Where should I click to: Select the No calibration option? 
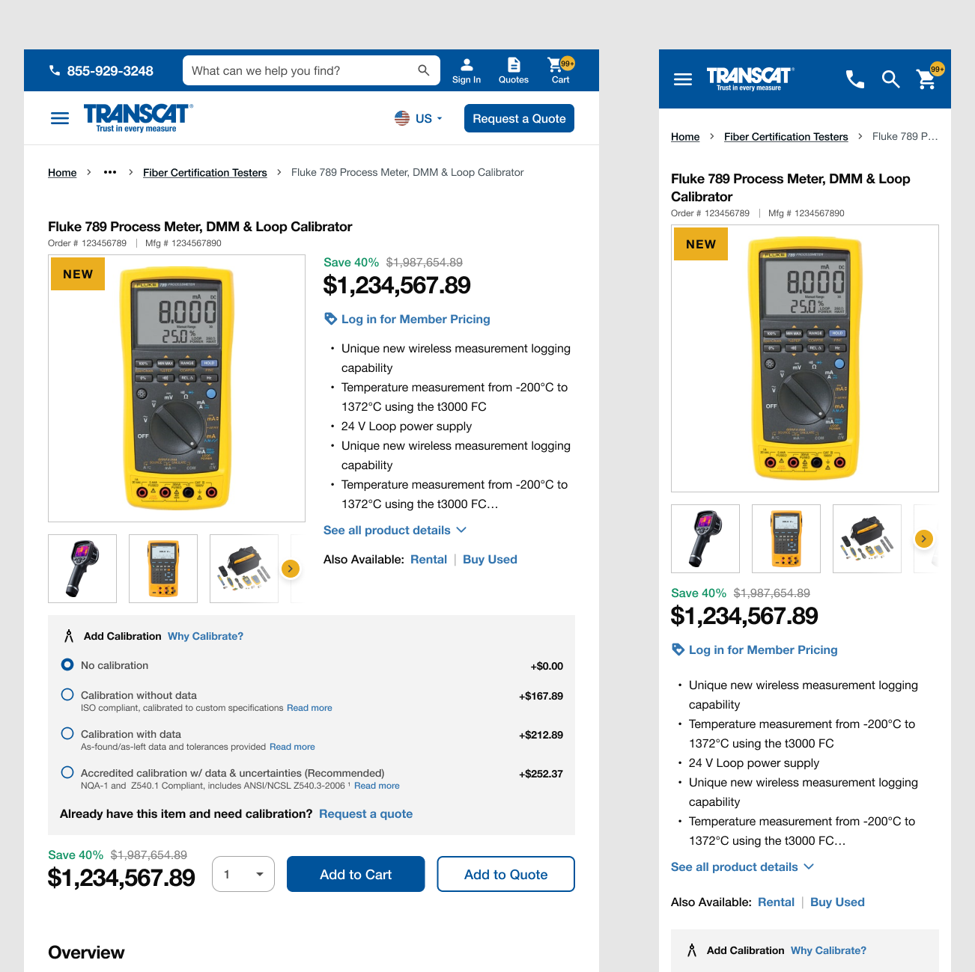tap(67, 664)
